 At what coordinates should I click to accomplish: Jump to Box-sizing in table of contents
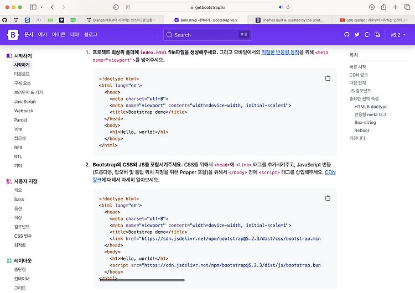coord(365,122)
